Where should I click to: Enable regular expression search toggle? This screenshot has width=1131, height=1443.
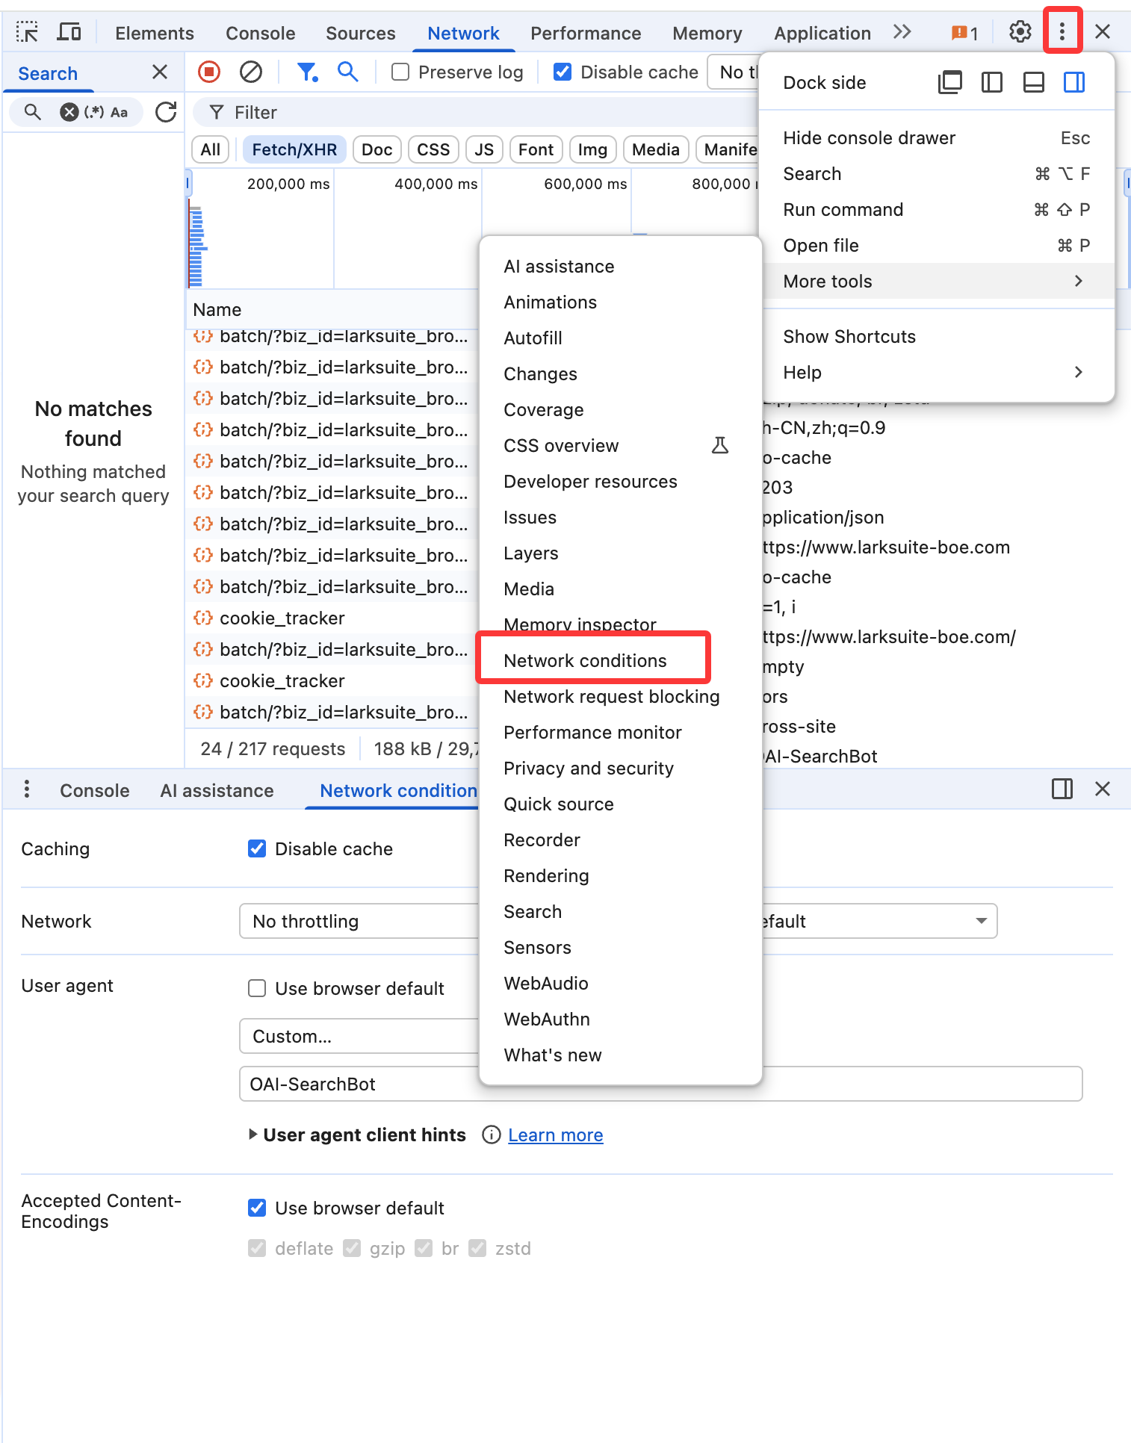94,112
